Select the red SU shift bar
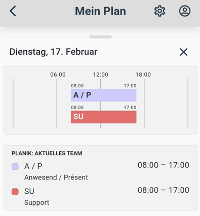This screenshot has width=200, height=216. point(103,117)
